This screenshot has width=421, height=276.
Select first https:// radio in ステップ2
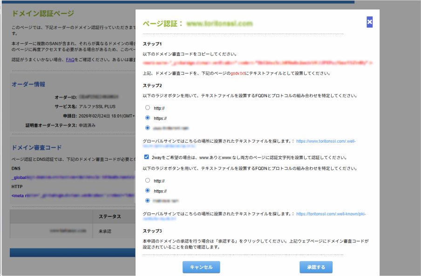click(x=148, y=118)
